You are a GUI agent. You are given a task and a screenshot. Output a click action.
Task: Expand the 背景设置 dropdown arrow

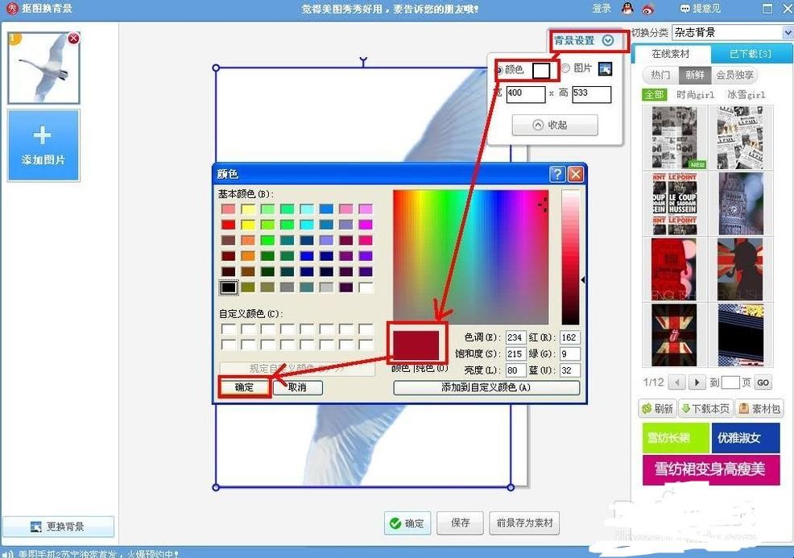tap(608, 40)
